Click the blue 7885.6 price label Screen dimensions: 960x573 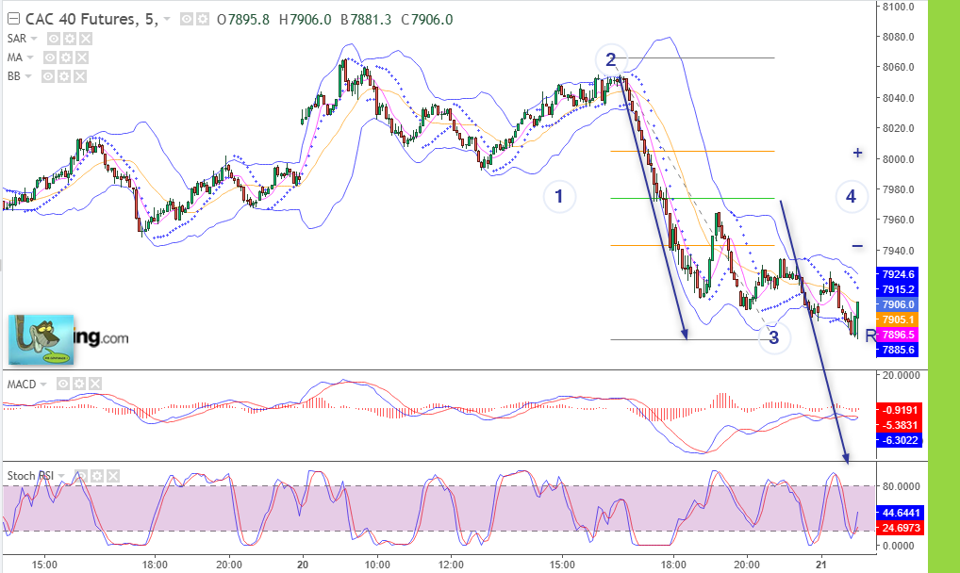click(898, 351)
